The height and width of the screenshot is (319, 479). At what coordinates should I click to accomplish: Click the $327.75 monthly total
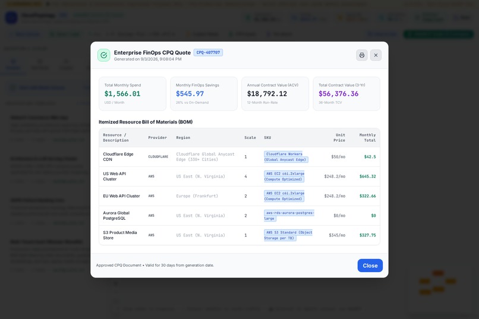(367, 235)
